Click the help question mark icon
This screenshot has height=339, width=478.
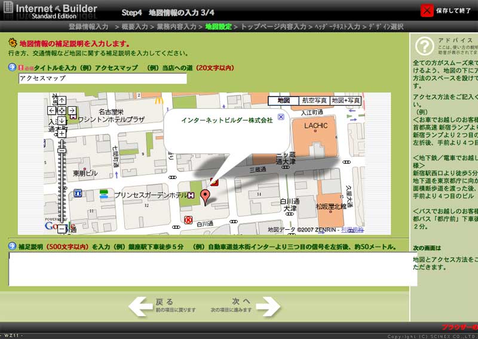[424, 46]
